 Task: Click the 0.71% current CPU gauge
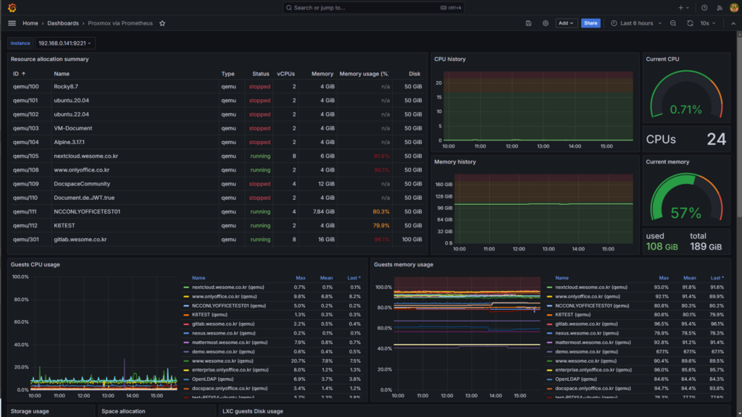pos(686,95)
